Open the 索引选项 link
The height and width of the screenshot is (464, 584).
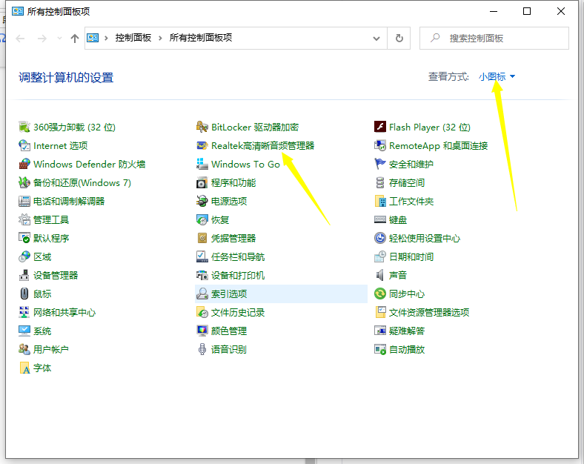pyautogui.click(x=229, y=294)
